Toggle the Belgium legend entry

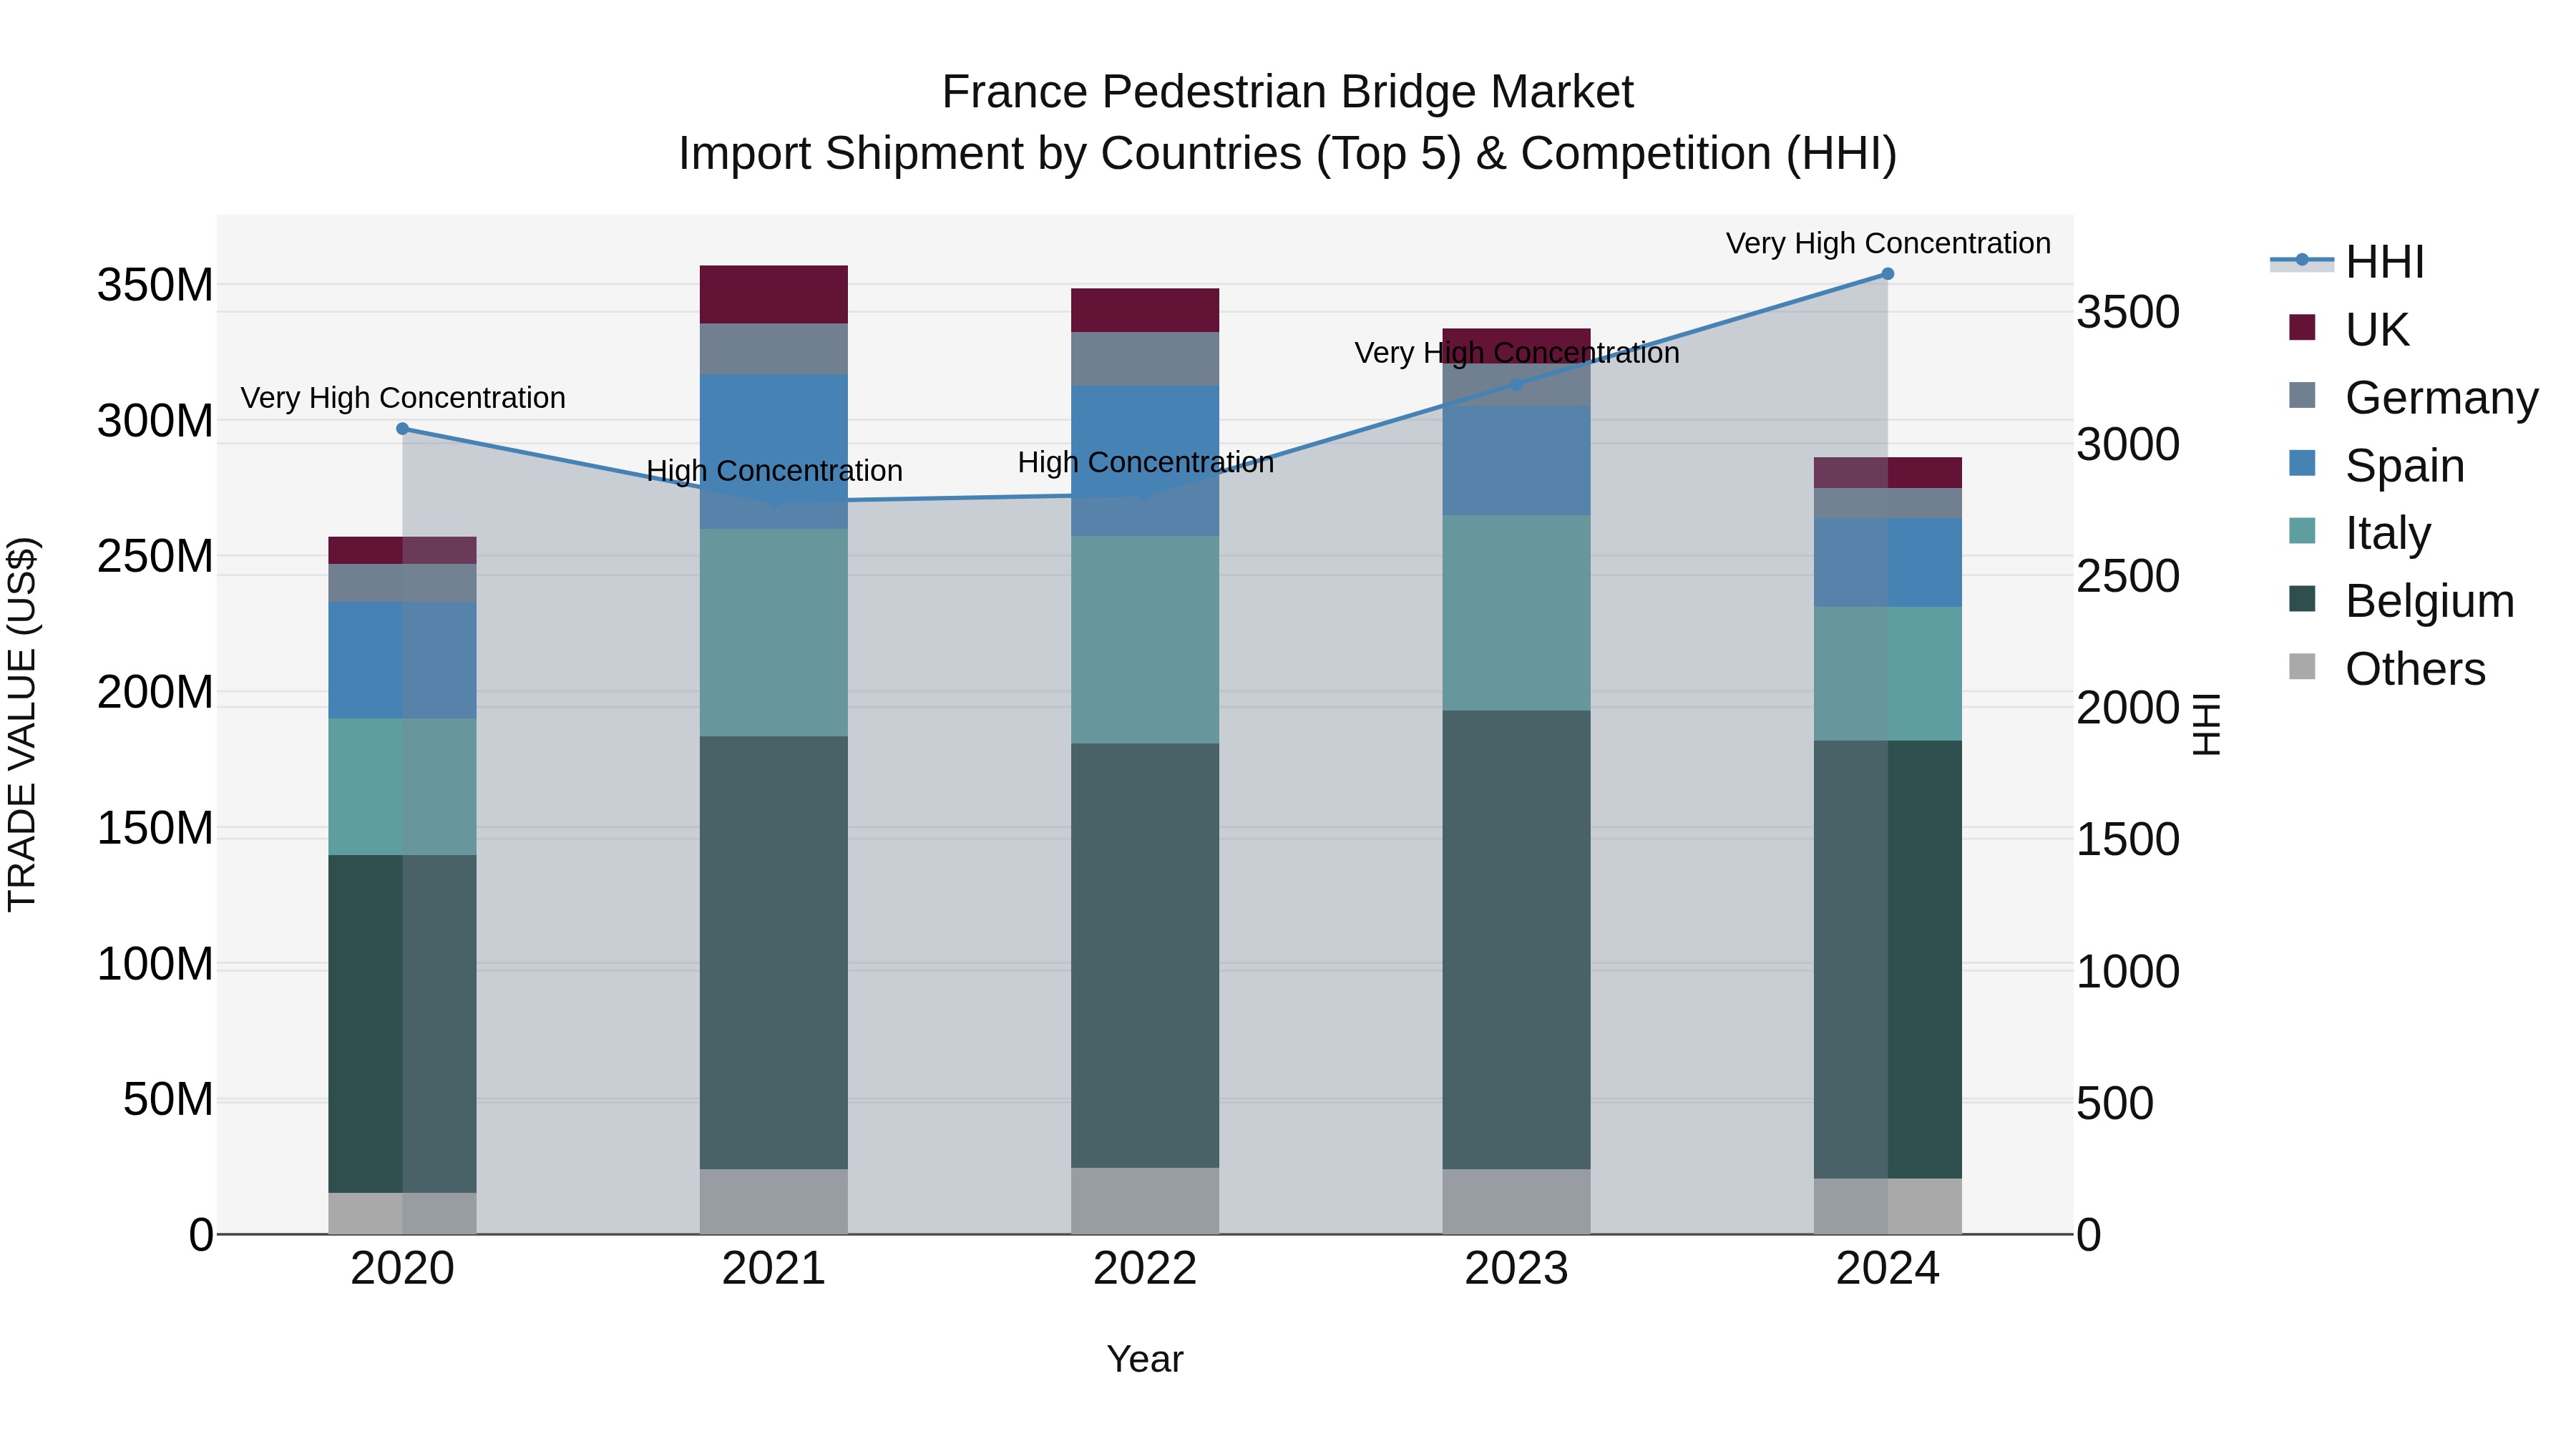pyautogui.click(x=2401, y=601)
